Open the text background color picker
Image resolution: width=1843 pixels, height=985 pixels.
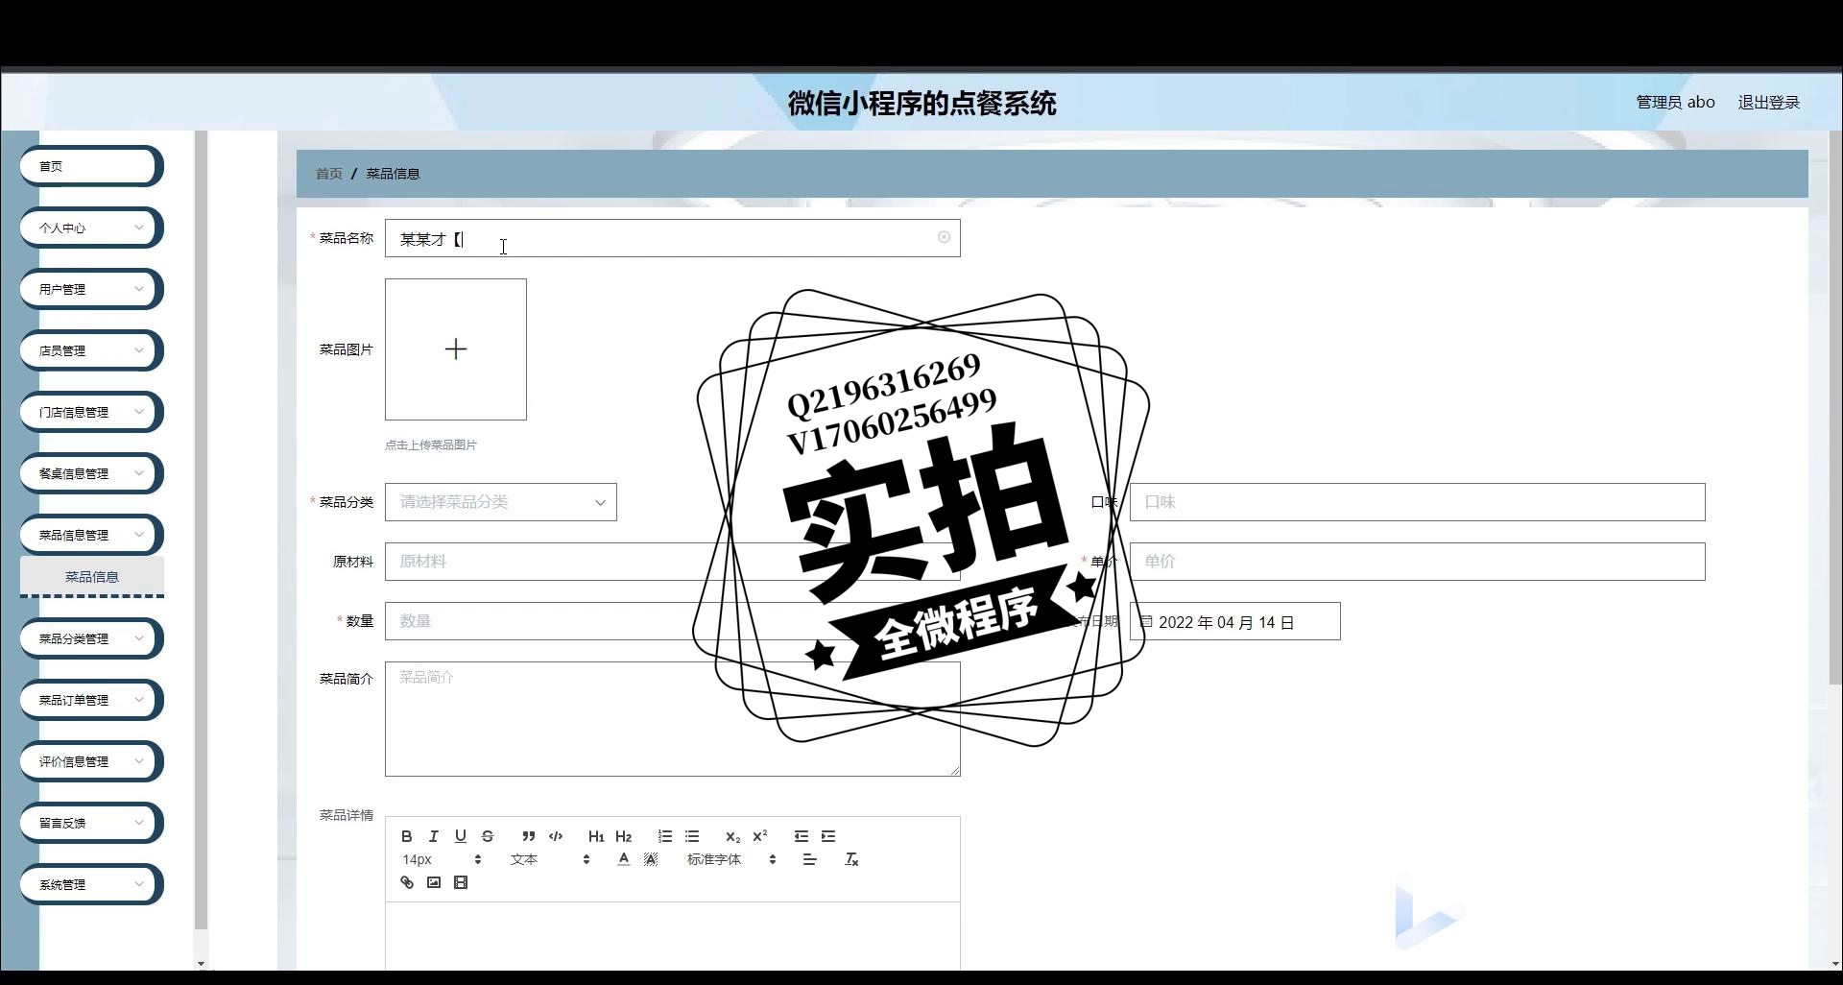pos(651,859)
